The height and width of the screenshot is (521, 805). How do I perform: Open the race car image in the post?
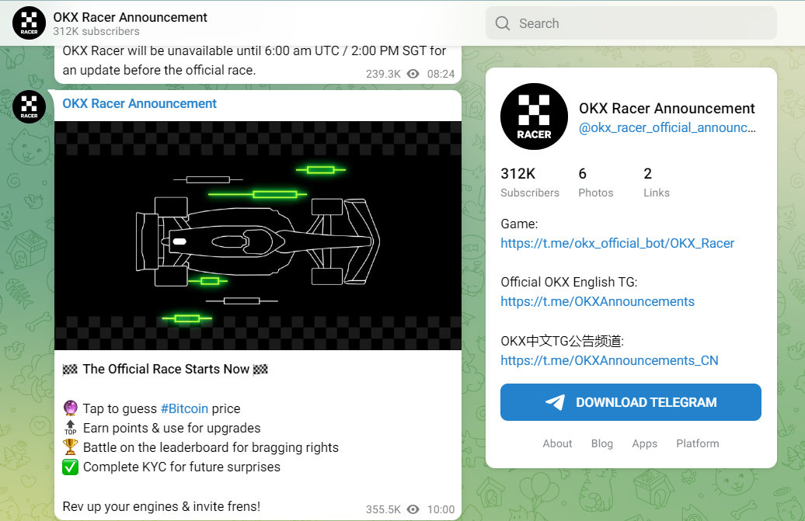click(x=258, y=235)
